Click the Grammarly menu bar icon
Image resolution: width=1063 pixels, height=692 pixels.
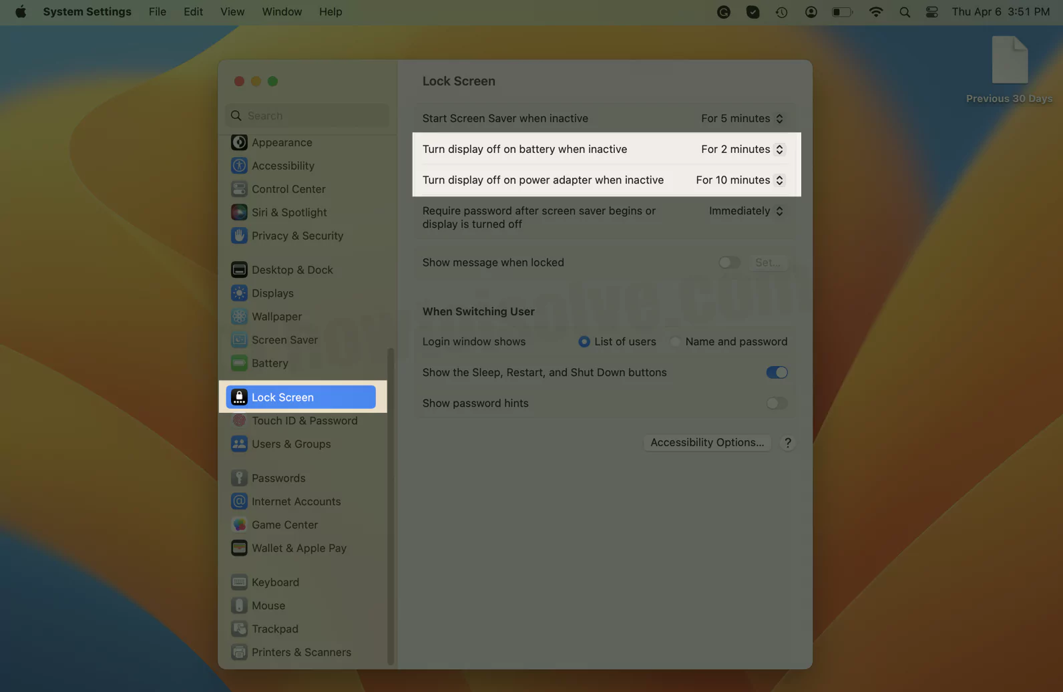tap(723, 12)
